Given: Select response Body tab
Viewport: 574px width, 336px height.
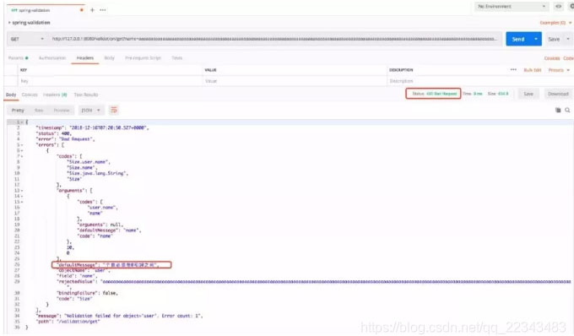Looking at the screenshot, I should pyautogui.click(x=11, y=95).
